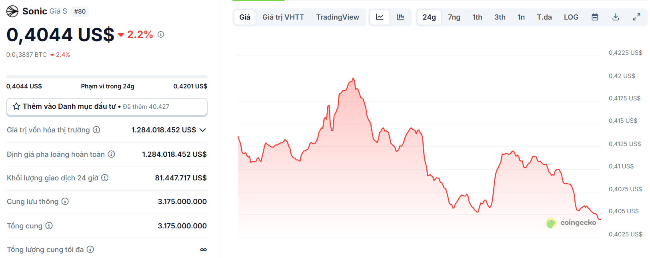Select 1th time range
Screen dimensions: 650x258
477,17
